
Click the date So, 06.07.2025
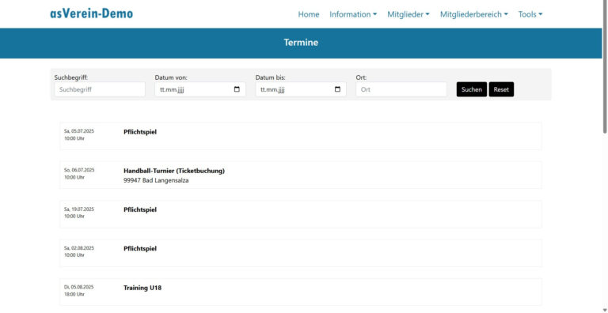[79, 170]
